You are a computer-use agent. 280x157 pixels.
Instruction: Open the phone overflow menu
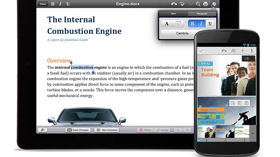pyautogui.click(x=252, y=50)
